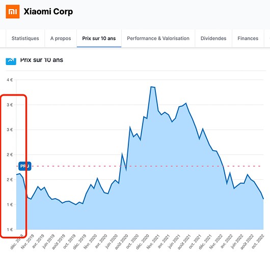Click the oct. 2022 axis label
Screen dimensions: 270x254
(258, 242)
